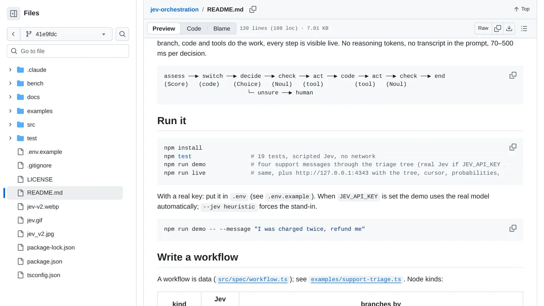Image resolution: width=544 pixels, height=306 pixels.
Task: Go to jev-orchestration repository breadcrumb
Action: (x=174, y=9)
